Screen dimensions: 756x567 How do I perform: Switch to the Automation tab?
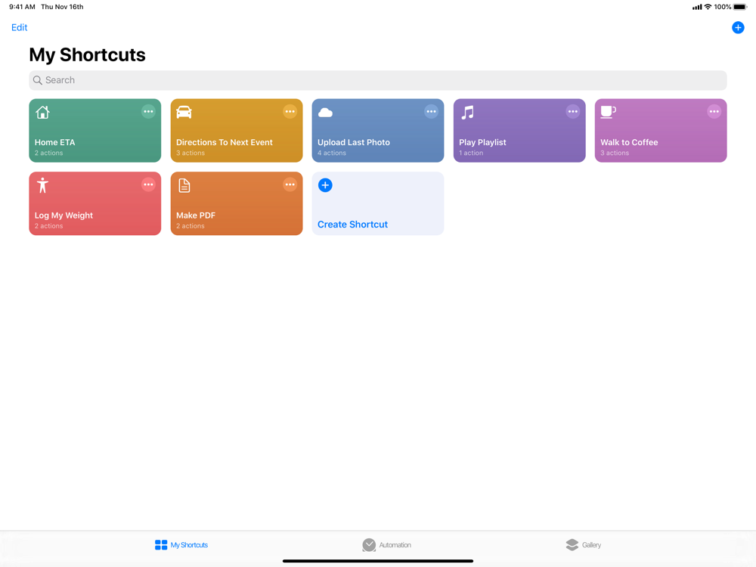[386, 545]
